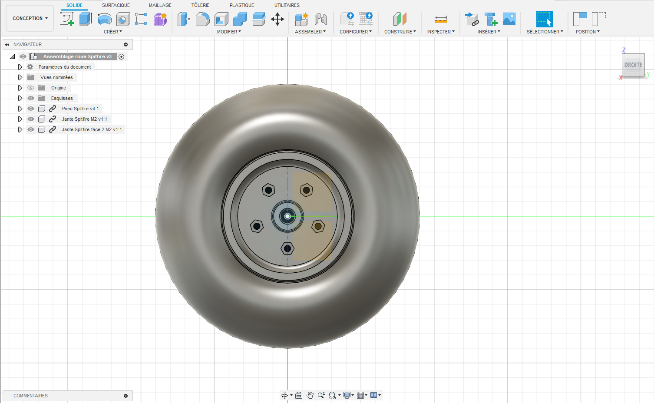Screen dimensions: 654x403
Task: Click the Create Sketch tool icon
Action: point(67,19)
